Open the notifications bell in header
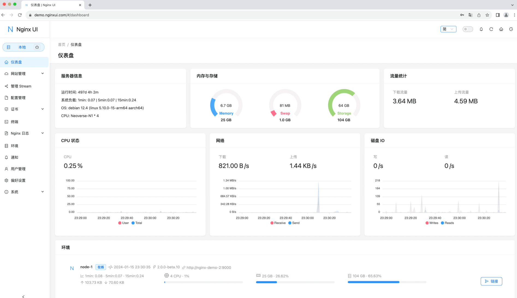The height and width of the screenshot is (298, 517). tap(481, 29)
